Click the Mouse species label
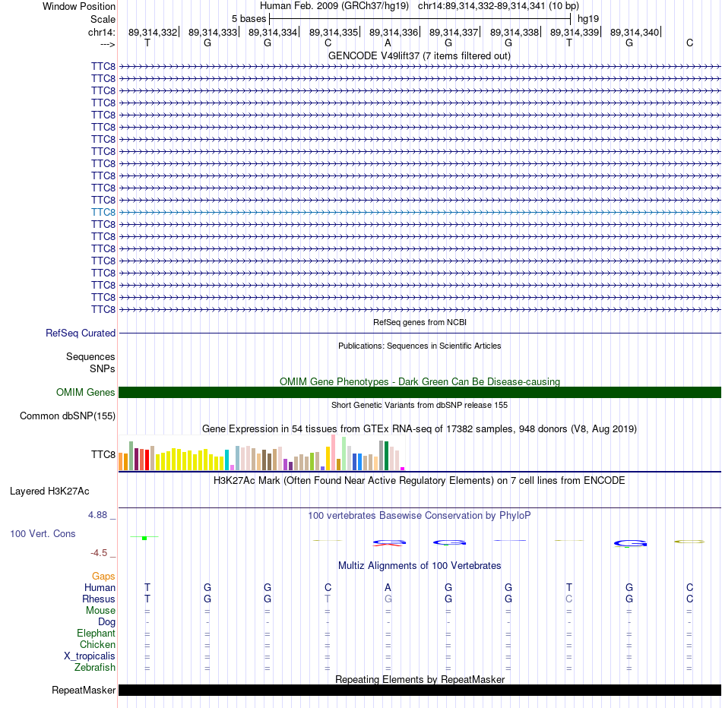Image resolution: width=722 pixels, height=708 pixels. 100,611
